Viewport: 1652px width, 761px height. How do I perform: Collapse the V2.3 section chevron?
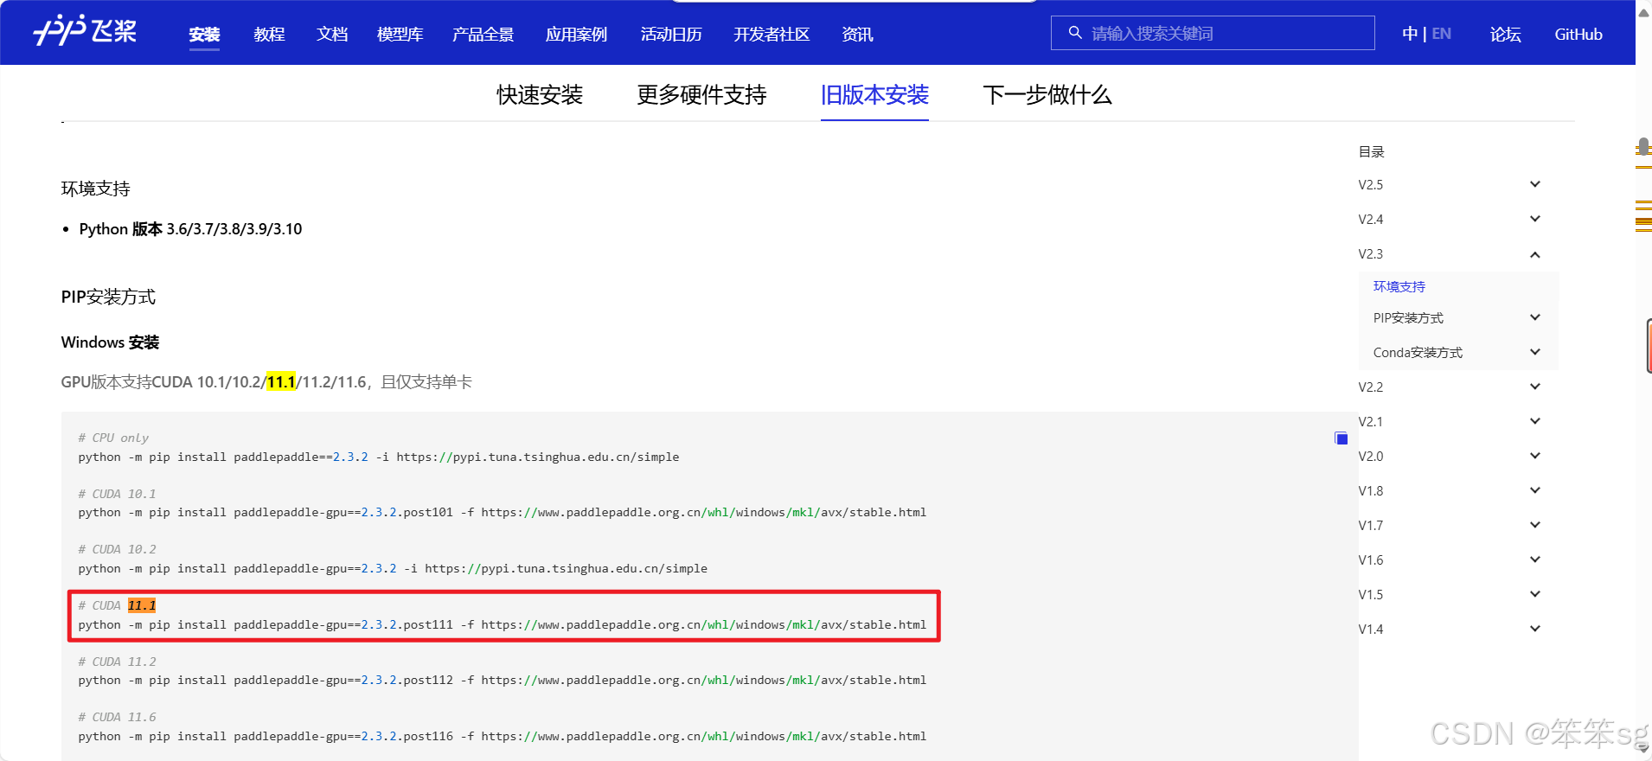[1535, 254]
